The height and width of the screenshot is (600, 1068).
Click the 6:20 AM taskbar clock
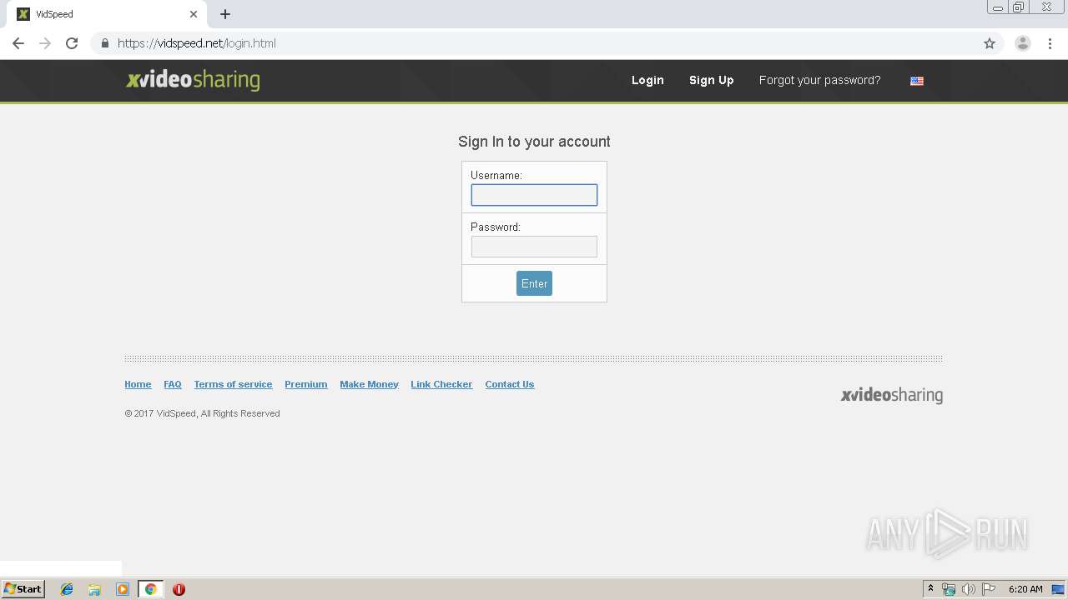tap(1025, 589)
